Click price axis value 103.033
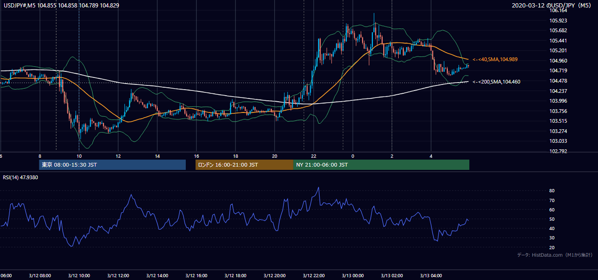The height and width of the screenshot is (280, 598). pyautogui.click(x=559, y=141)
